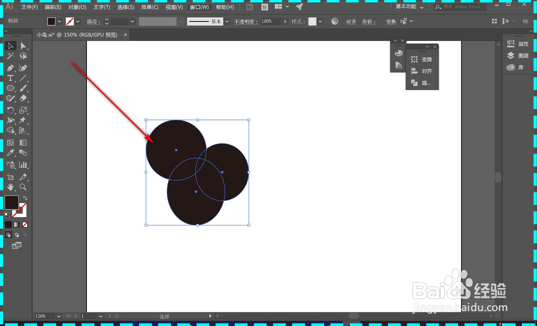Select the Blend tool
This screenshot has width=537, height=326.
coord(23,153)
